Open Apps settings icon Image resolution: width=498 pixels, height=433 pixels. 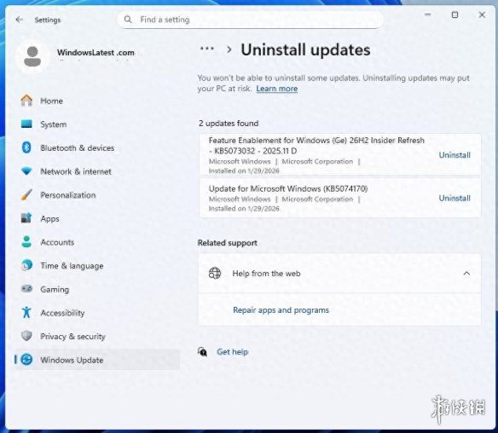(26, 218)
